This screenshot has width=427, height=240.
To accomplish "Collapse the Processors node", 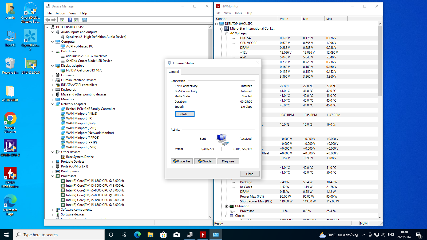I will pyautogui.click(x=53, y=176).
